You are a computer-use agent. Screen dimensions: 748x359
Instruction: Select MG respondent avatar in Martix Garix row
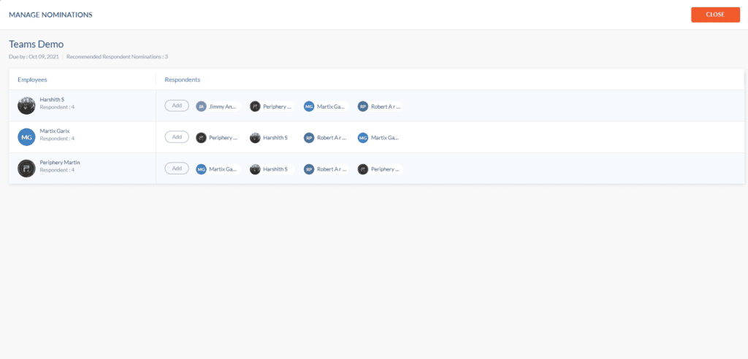[x=363, y=138]
